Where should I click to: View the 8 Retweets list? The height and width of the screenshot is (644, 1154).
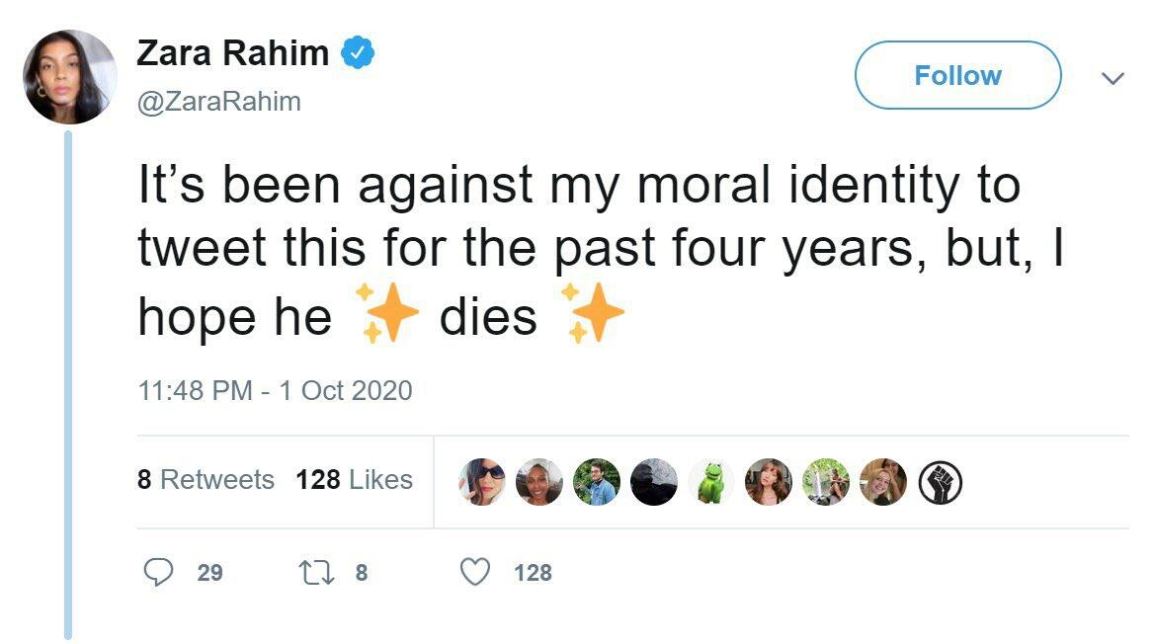(206, 480)
